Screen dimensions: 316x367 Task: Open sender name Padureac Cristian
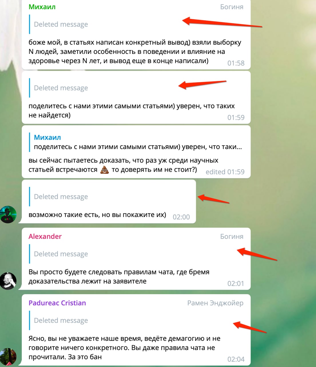(57, 303)
